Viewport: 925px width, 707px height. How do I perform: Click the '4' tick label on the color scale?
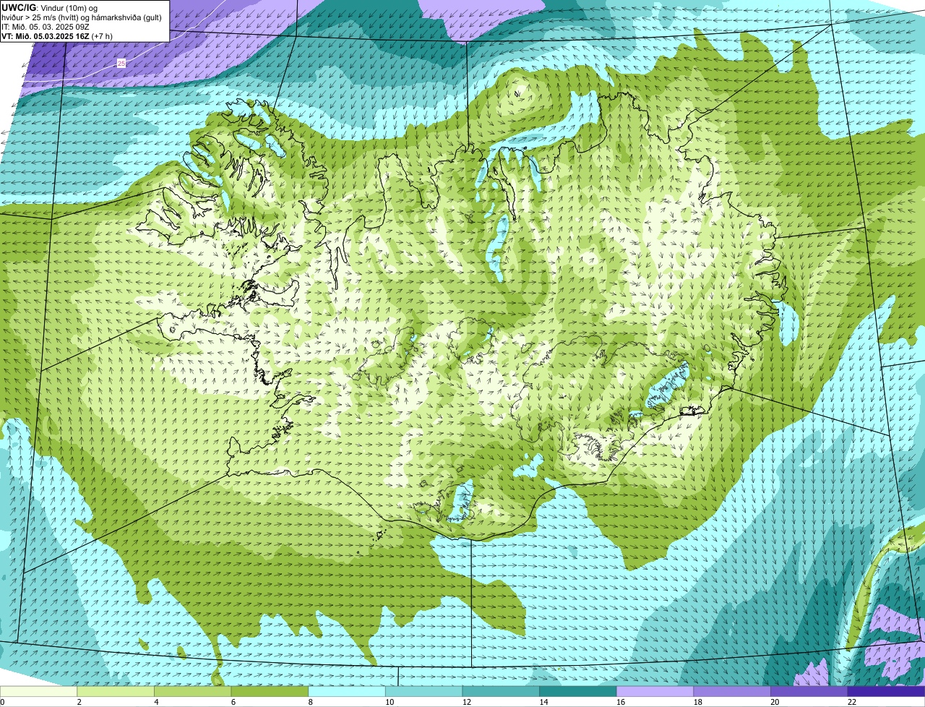pos(156,702)
